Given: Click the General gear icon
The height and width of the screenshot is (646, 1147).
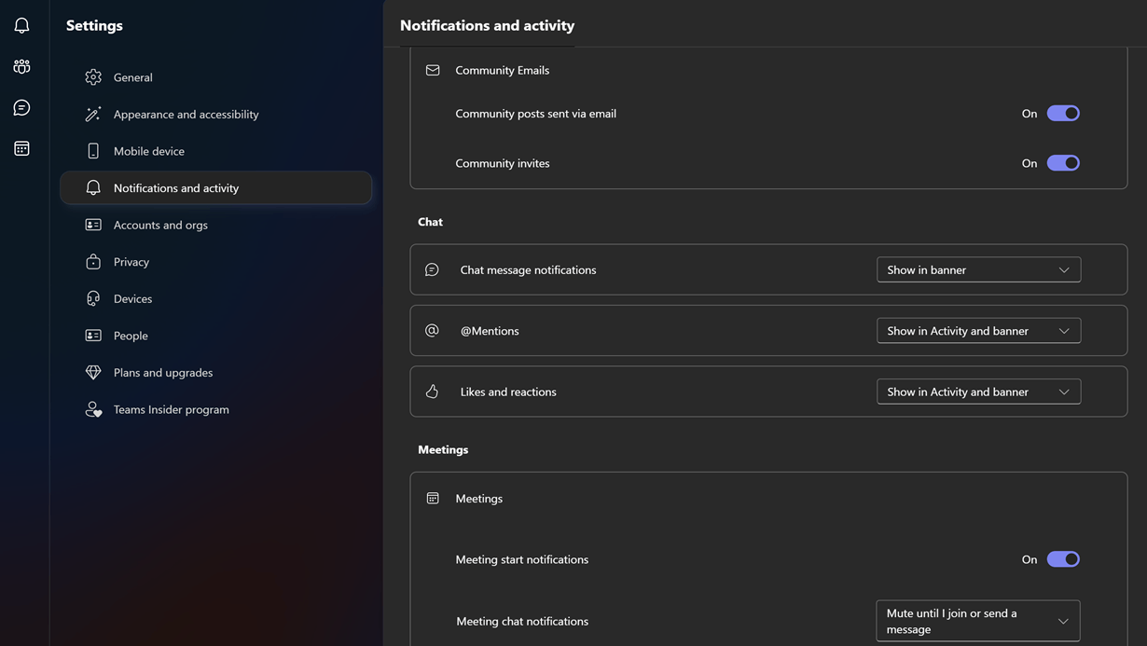Looking at the screenshot, I should (93, 77).
